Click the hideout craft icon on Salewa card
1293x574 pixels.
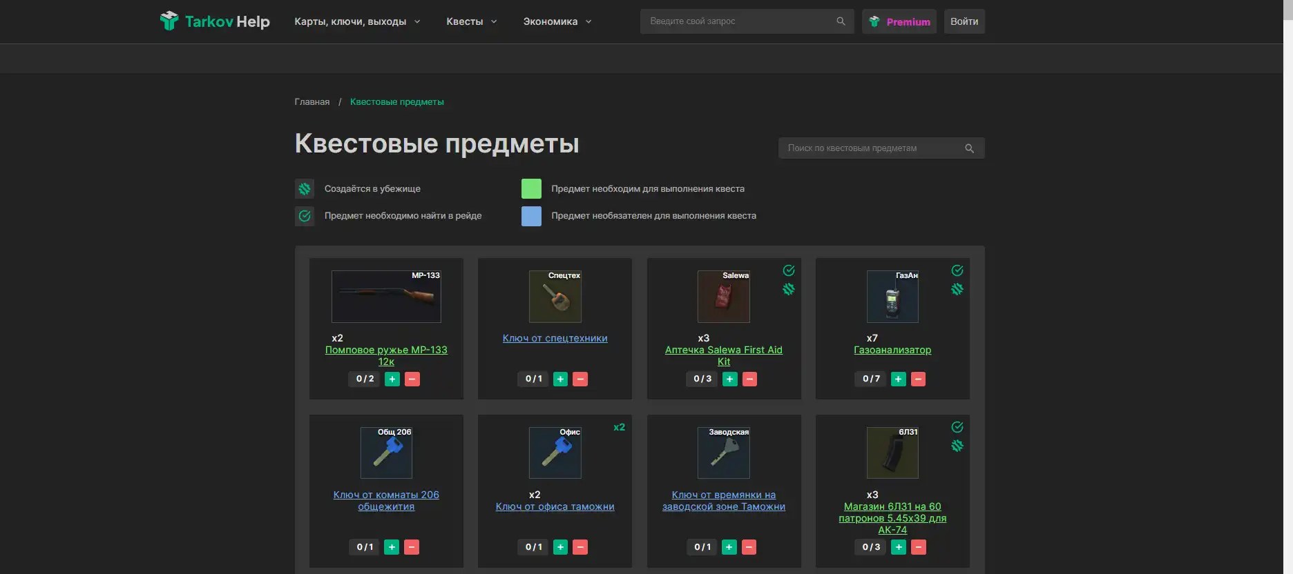789,289
